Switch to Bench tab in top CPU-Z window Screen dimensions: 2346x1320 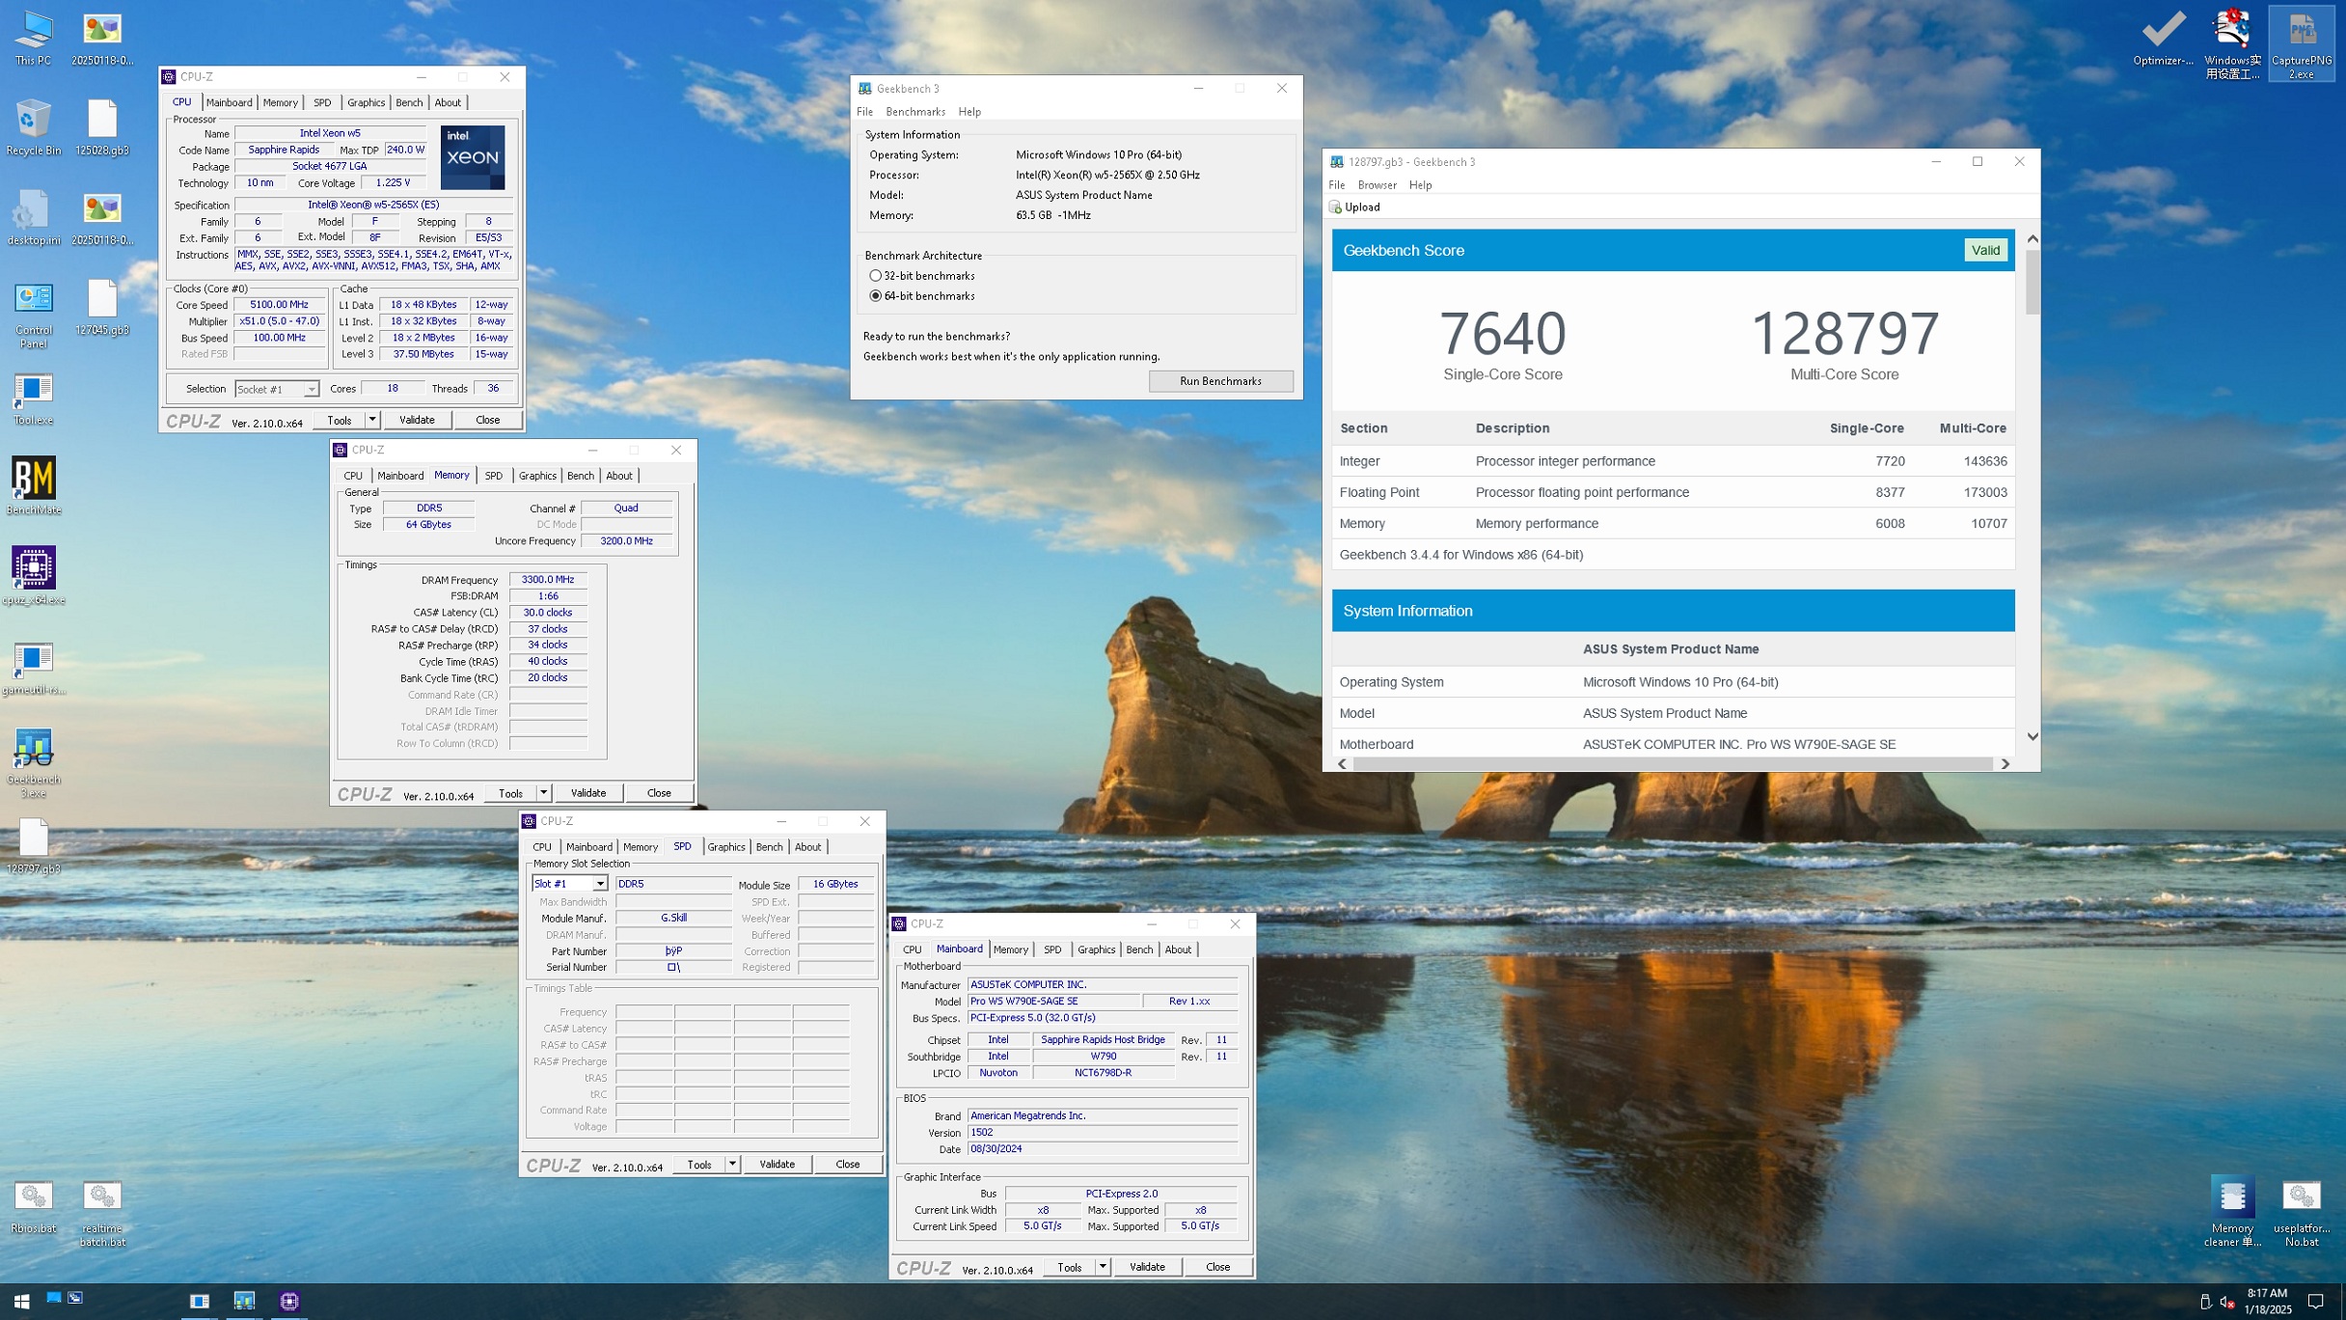click(x=409, y=102)
